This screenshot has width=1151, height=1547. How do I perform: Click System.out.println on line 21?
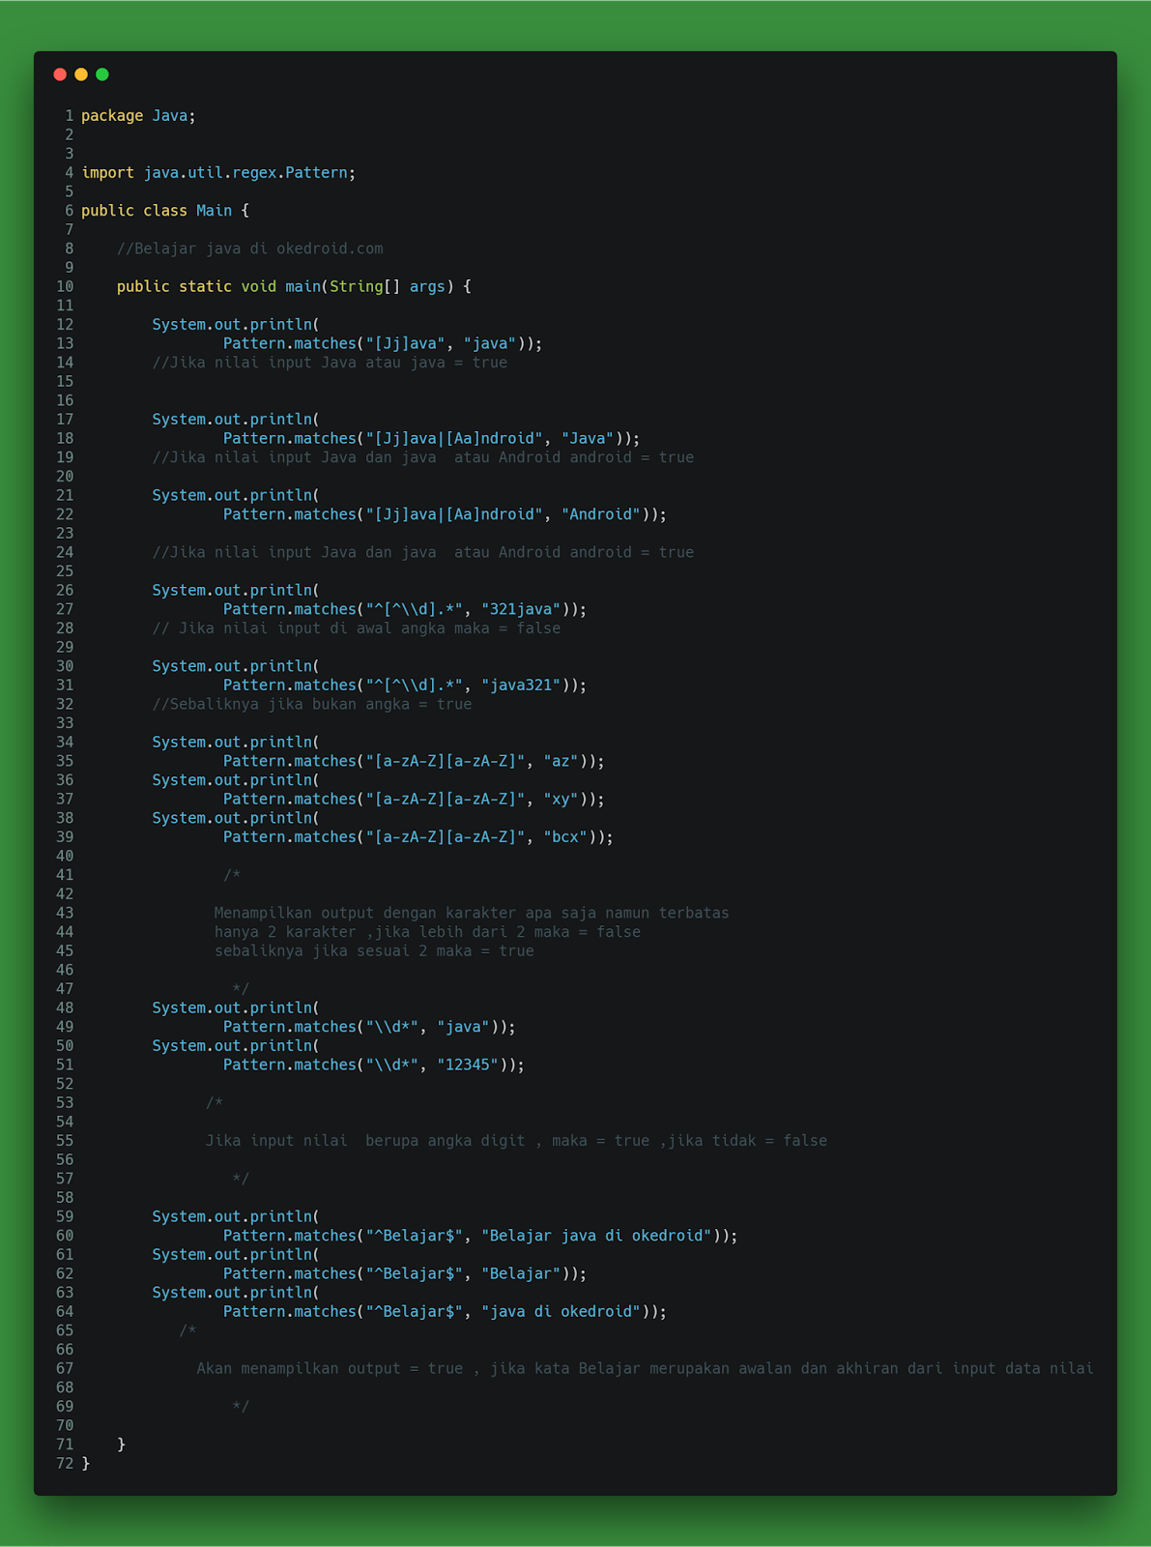point(236,495)
